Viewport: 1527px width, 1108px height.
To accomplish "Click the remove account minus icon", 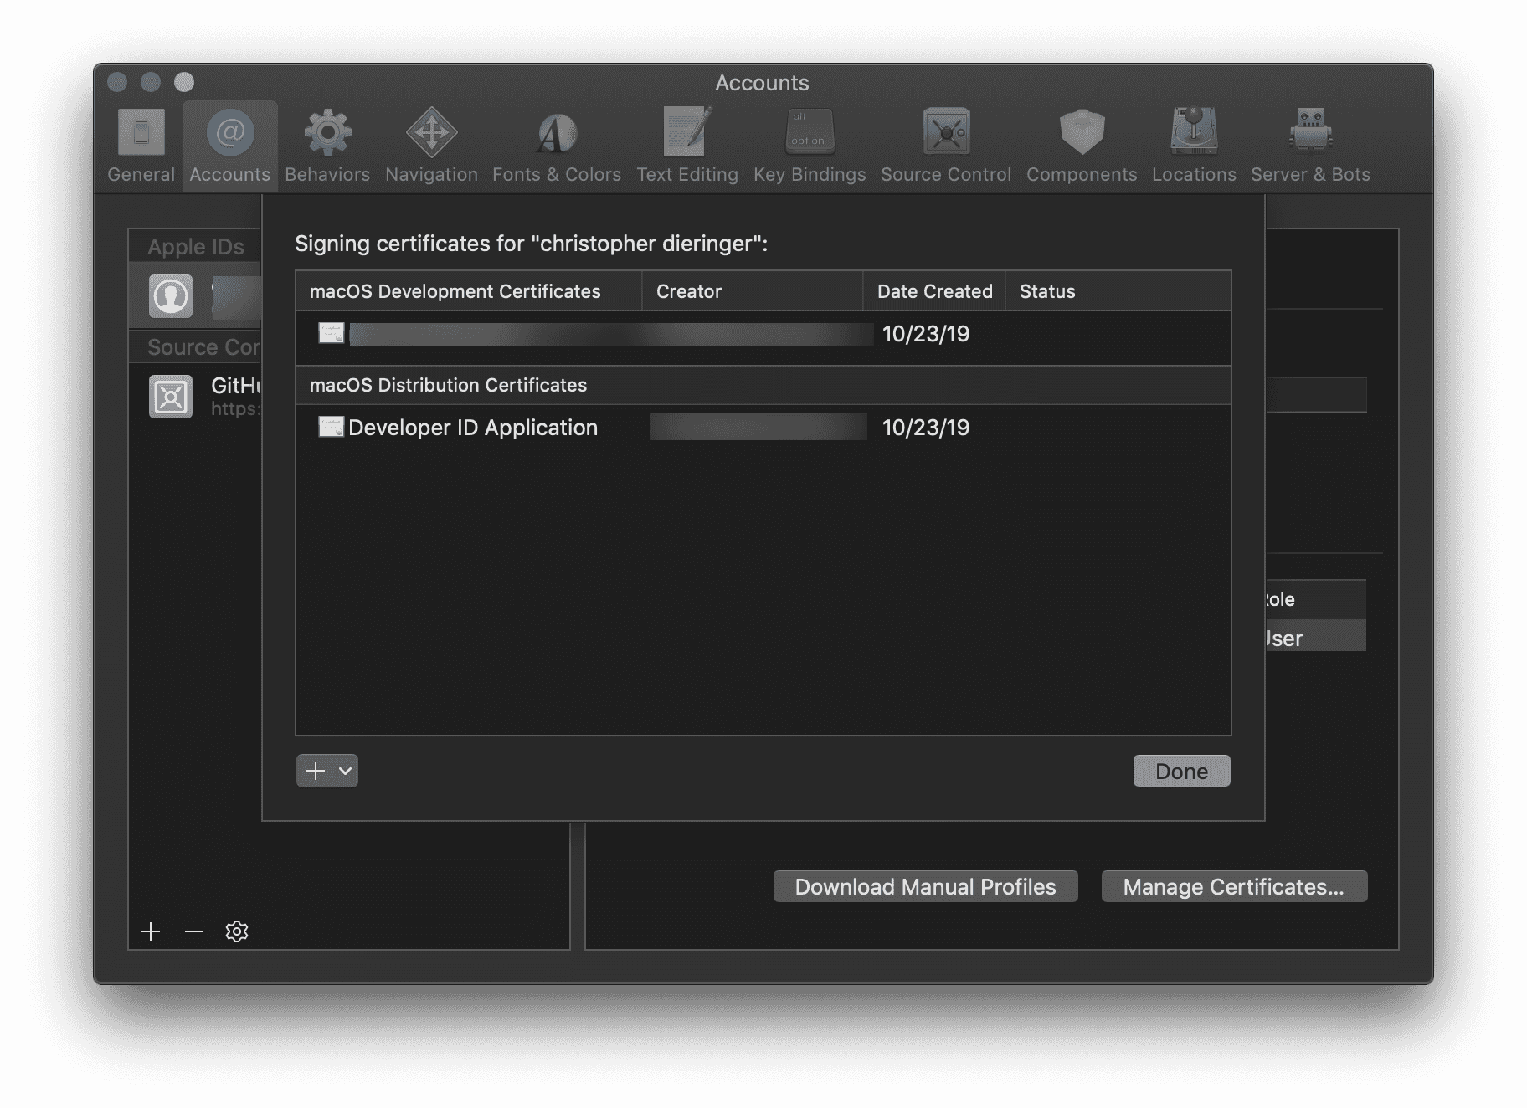I will pos(194,931).
